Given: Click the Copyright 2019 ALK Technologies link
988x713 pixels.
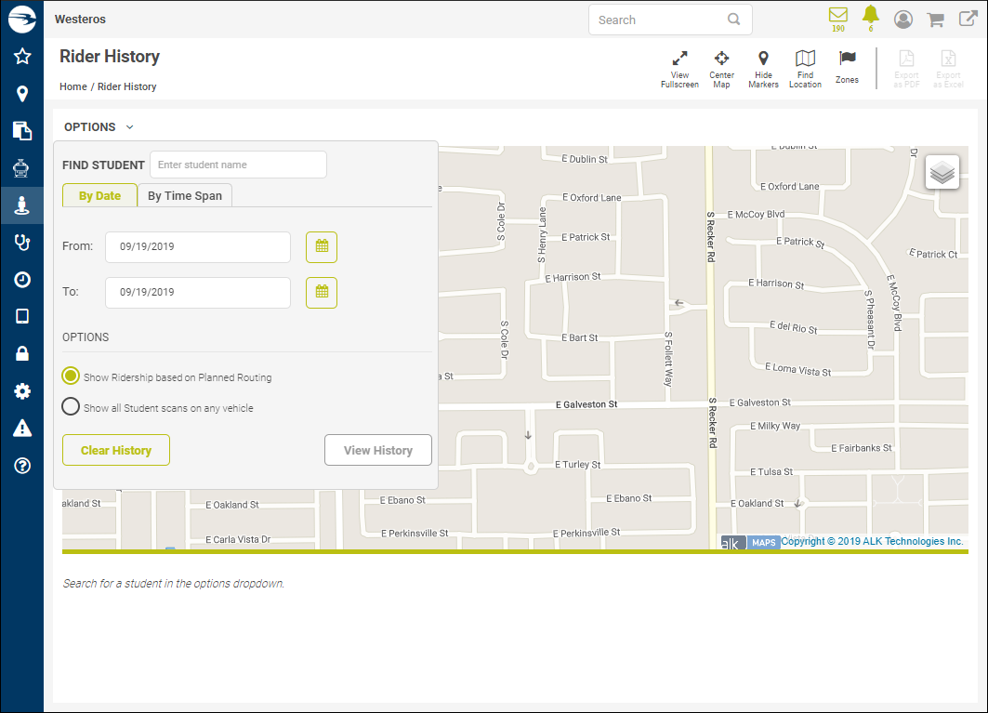Looking at the screenshot, I should 872,541.
